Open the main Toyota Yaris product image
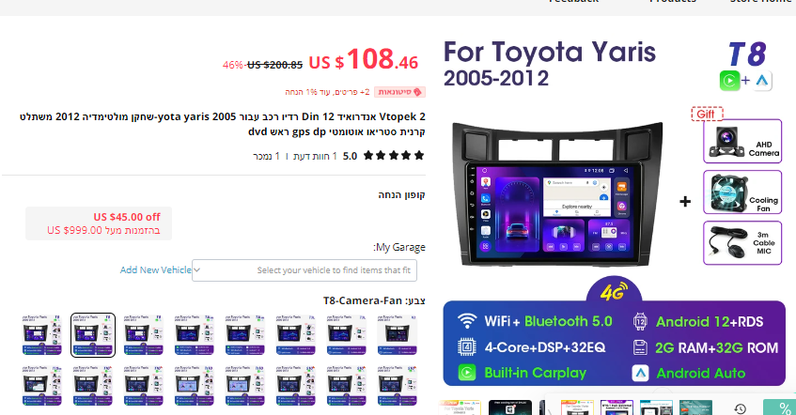This screenshot has height=415, width=796. click(x=614, y=213)
